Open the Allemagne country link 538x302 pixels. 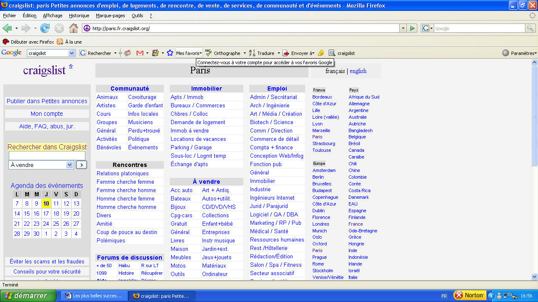[359, 104]
